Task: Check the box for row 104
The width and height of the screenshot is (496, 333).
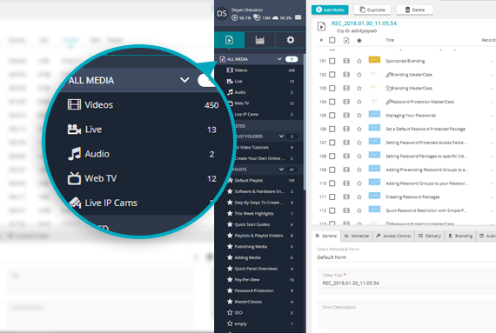Action: (332, 102)
